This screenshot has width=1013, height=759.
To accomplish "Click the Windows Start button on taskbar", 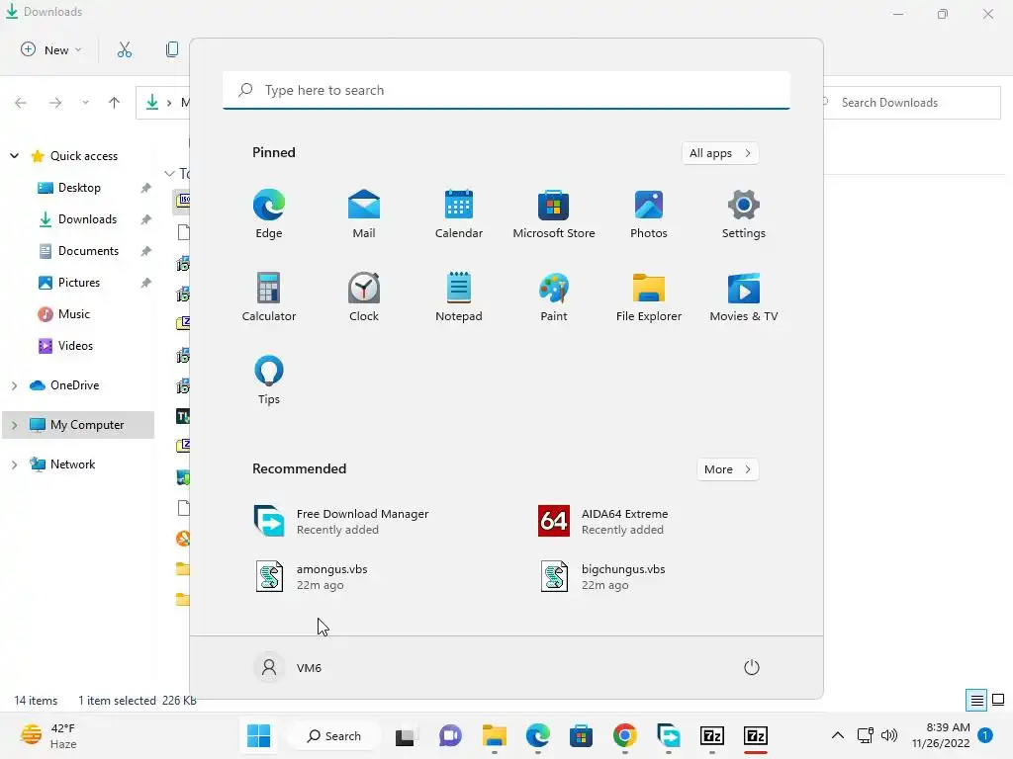I will coord(259,735).
